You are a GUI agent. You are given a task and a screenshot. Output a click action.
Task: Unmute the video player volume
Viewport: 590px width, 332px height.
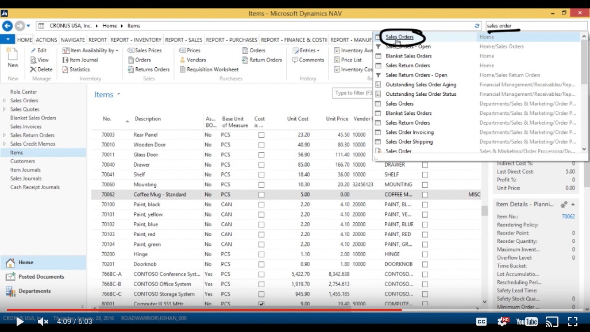(43, 322)
